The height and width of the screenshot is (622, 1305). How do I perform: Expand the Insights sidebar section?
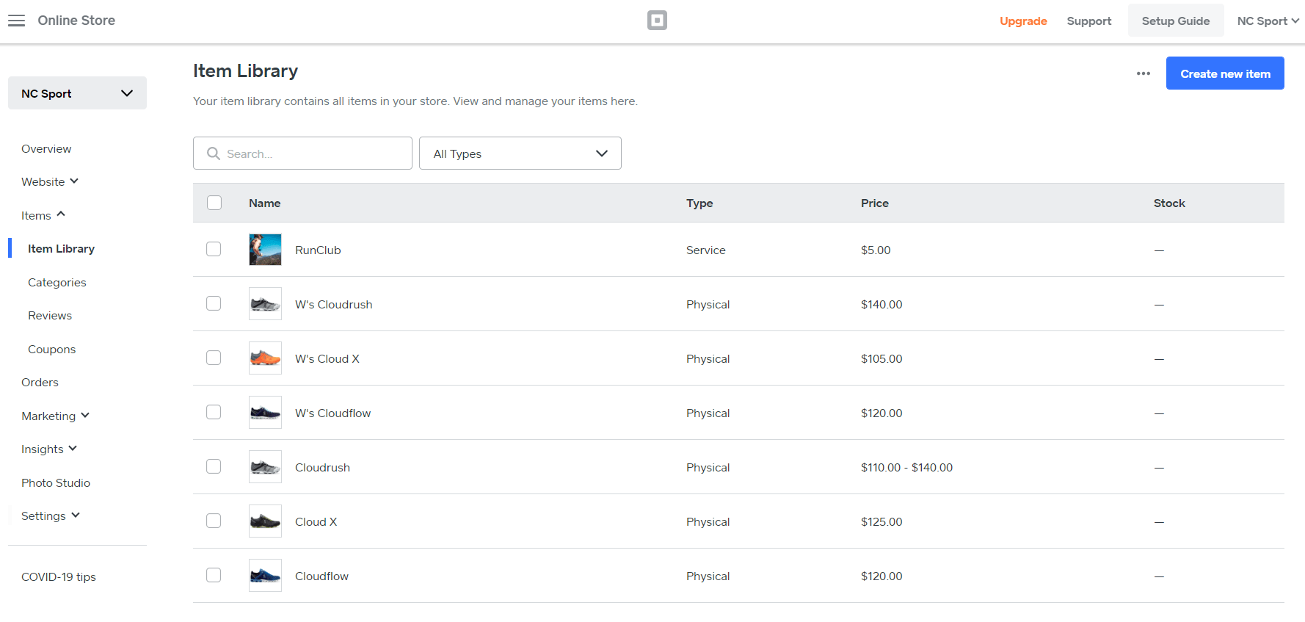click(49, 449)
